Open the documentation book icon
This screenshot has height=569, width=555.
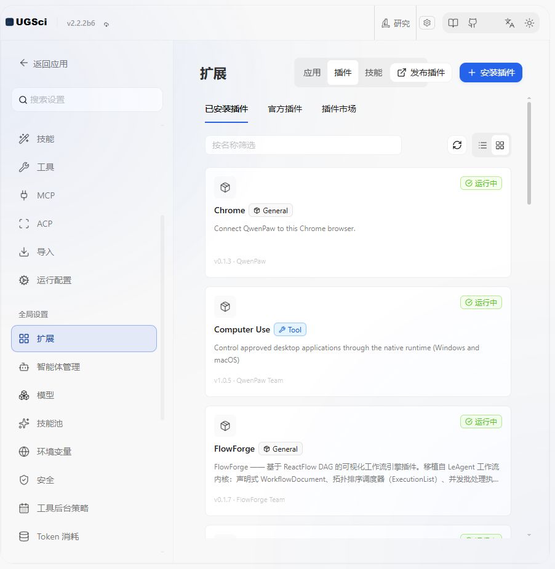point(453,23)
